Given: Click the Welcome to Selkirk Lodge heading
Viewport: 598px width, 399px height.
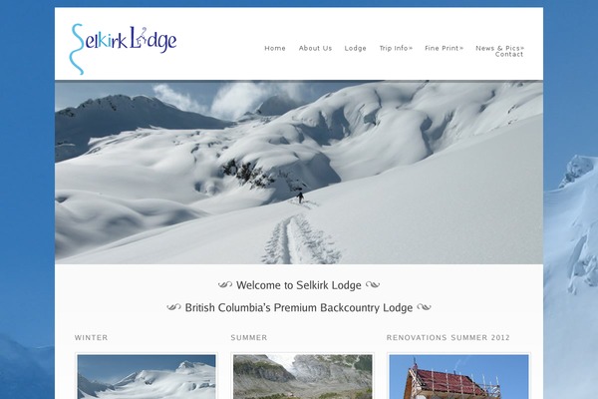Looking at the screenshot, I should point(299,285).
